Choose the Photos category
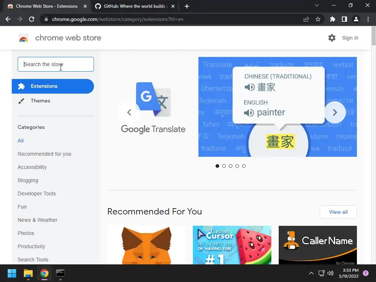 (26, 233)
